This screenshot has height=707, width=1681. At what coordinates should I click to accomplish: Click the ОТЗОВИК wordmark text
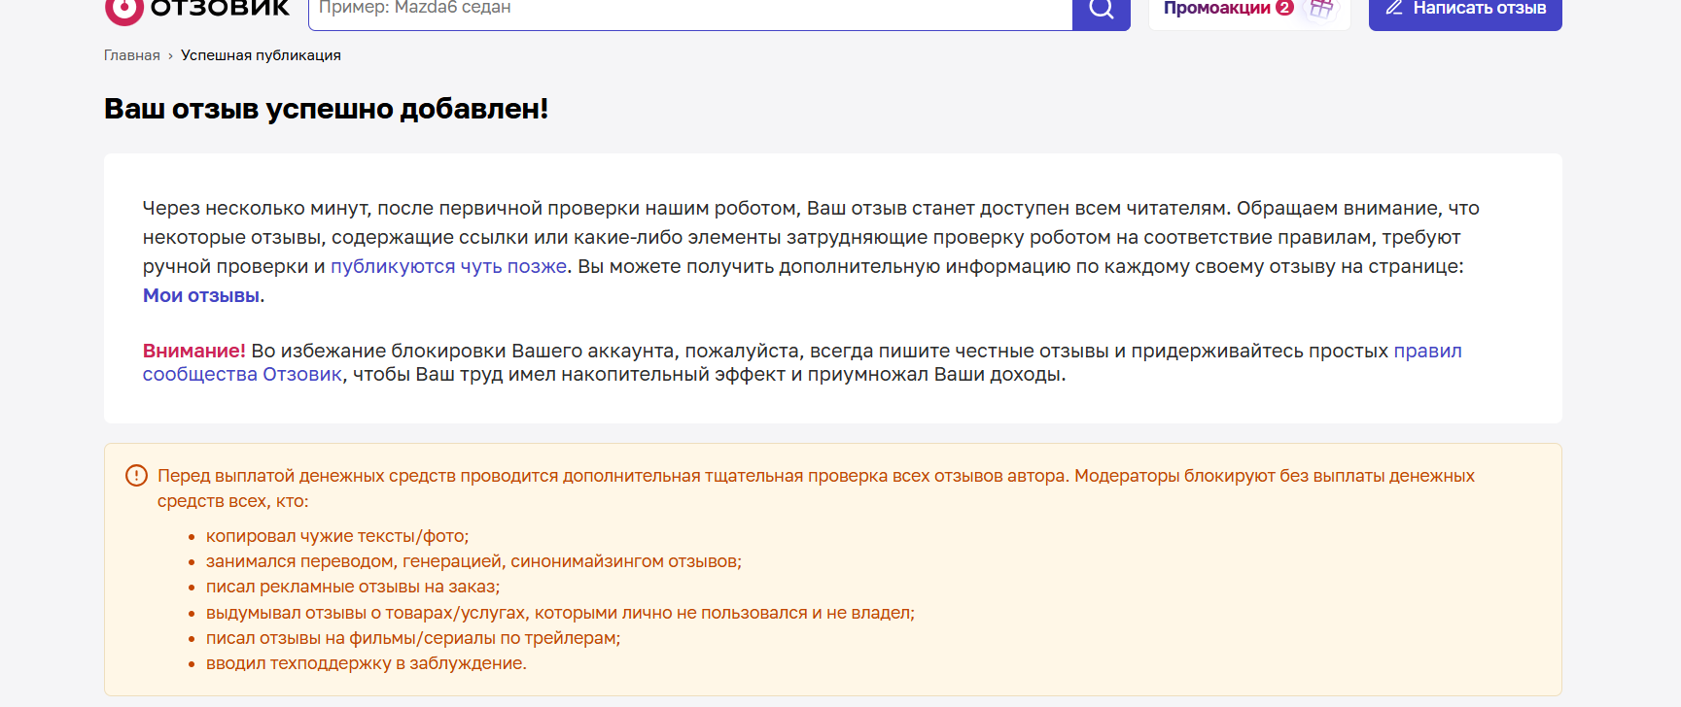click(x=220, y=9)
